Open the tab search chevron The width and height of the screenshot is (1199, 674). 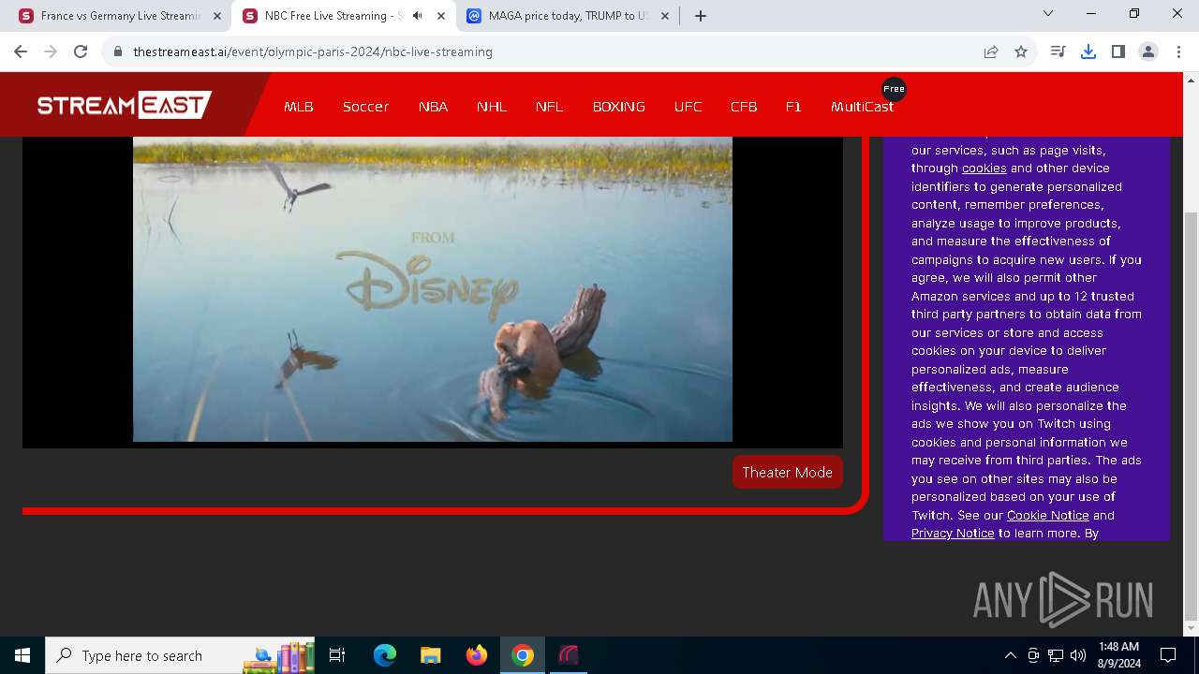[1048, 14]
